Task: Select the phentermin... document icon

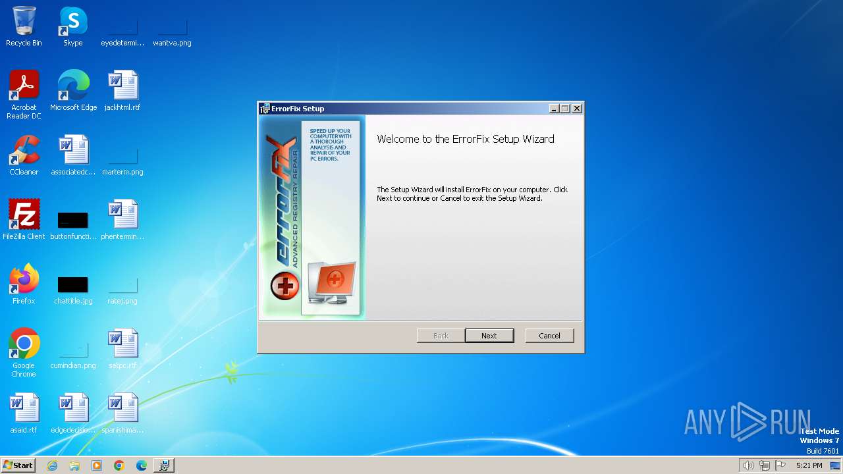Action: [x=122, y=220]
